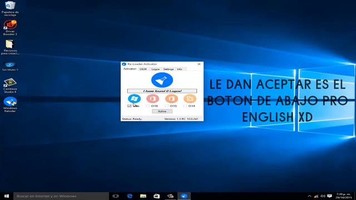Click the light orange Office 2014 circle icon
356x200 pixels.
pyautogui.click(x=190, y=99)
